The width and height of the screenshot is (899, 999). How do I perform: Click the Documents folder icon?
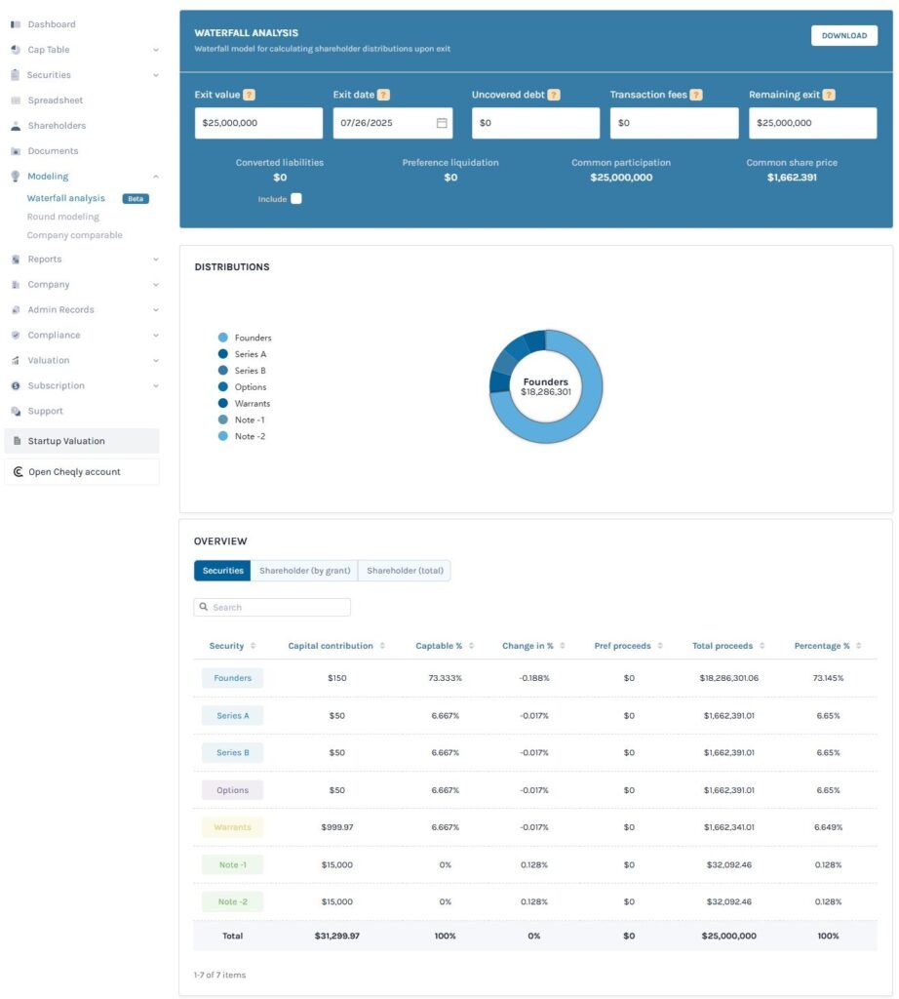(x=16, y=151)
